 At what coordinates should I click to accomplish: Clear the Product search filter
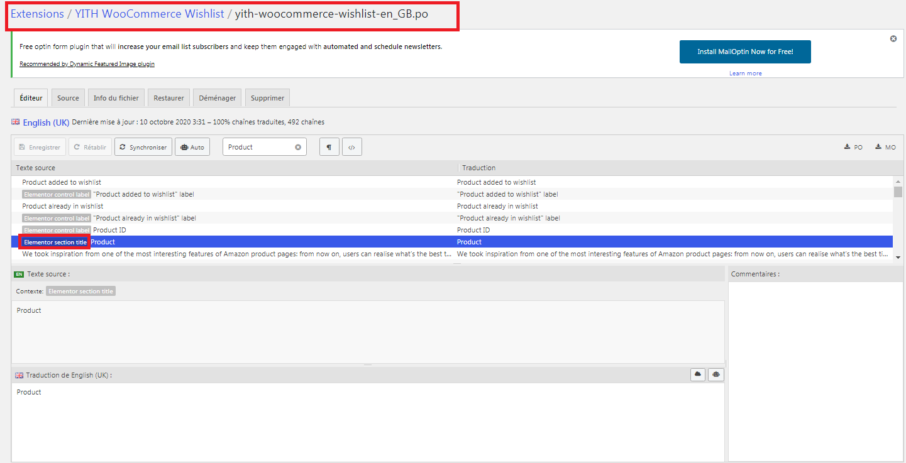[x=298, y=147]
